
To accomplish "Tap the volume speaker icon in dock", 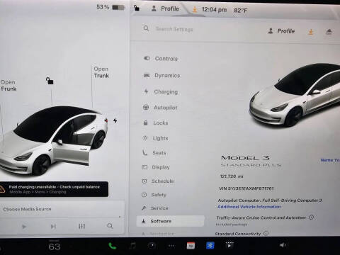I will click(283, 245).
